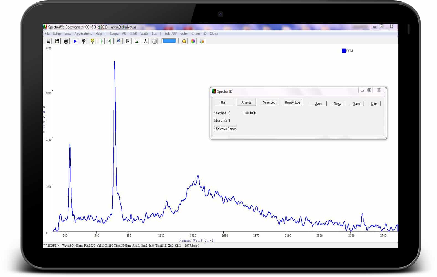Viewport: 437px width, 277px height.
Task: Open the File menu
Action: coord(47,34)
